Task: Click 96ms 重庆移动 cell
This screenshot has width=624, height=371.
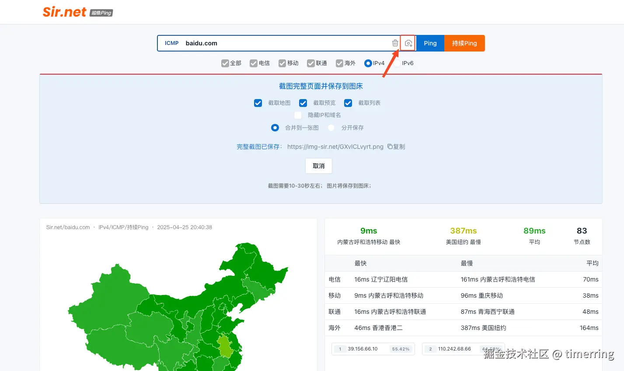Action: click(482, 295)
